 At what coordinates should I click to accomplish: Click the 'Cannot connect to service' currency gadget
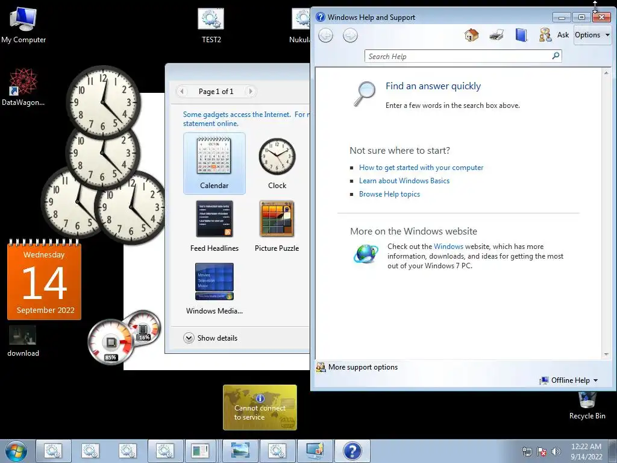coord(260,408)
